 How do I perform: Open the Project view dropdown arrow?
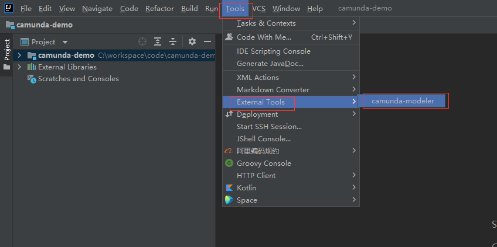tap(65, 42)
